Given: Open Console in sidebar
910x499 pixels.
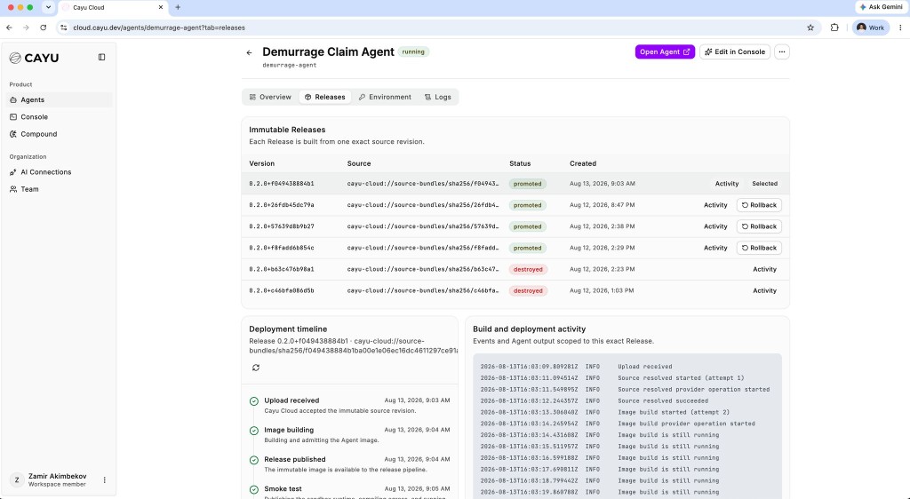Looking at the screenshot, I should [x=59, y=117].
